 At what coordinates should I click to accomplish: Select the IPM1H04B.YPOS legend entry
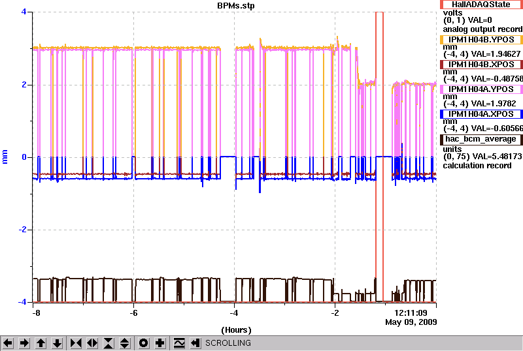(x=481, y=40)
